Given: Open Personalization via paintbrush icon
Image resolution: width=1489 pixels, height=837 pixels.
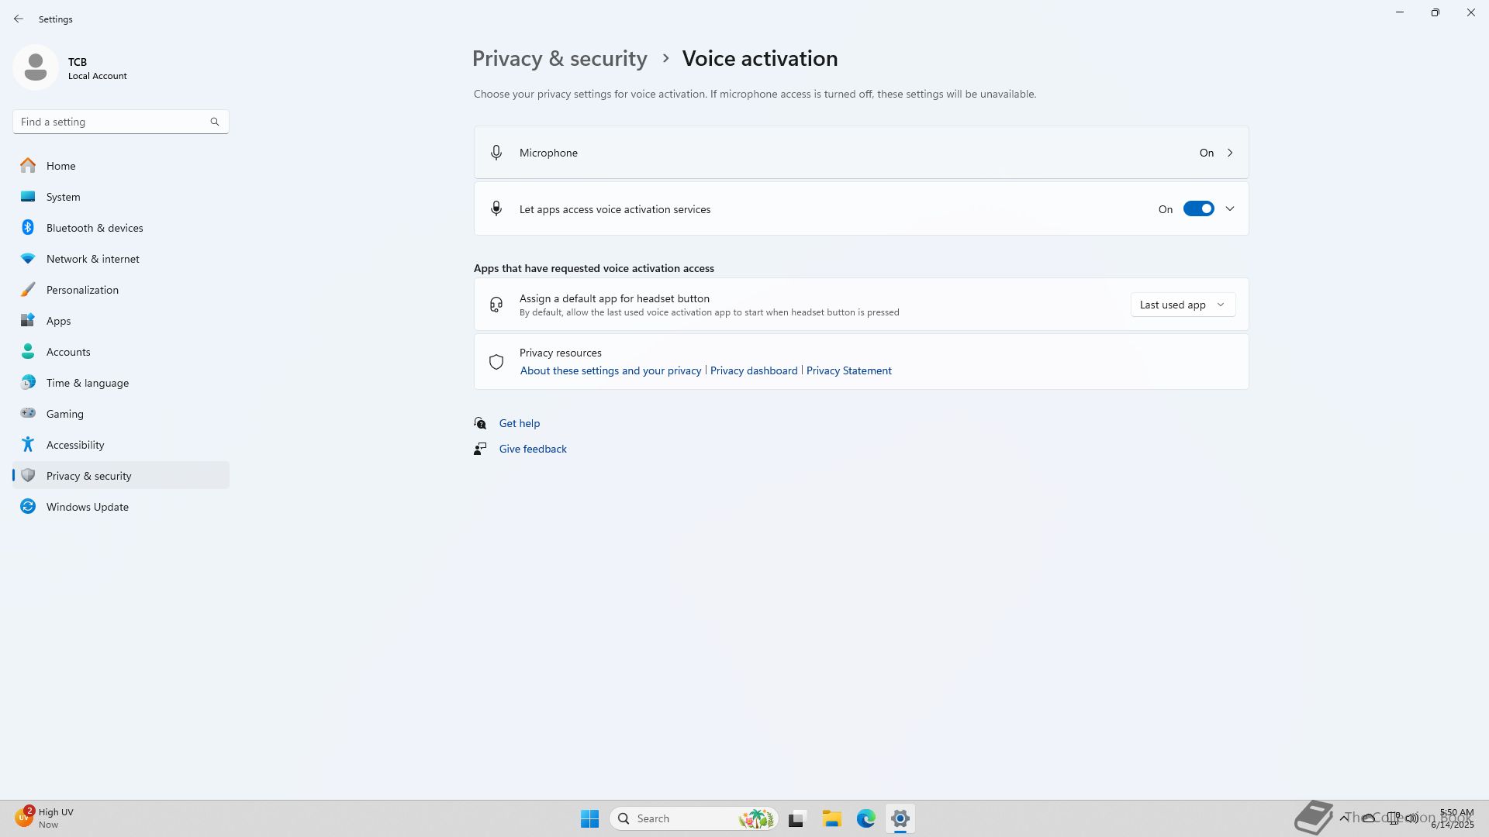Looking at the screenshot, I should [x=28, y=290].
